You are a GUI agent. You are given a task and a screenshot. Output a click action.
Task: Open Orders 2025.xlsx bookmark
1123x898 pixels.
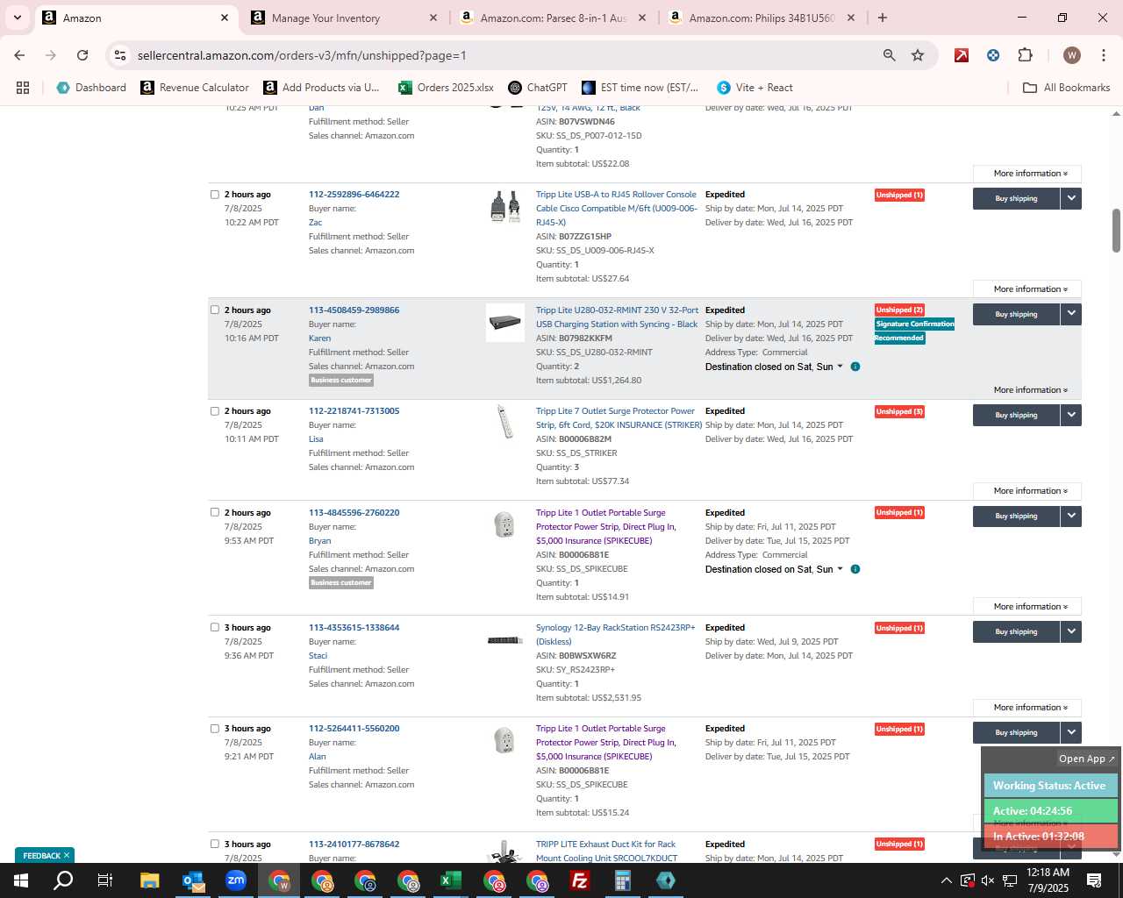click(446, 88)
